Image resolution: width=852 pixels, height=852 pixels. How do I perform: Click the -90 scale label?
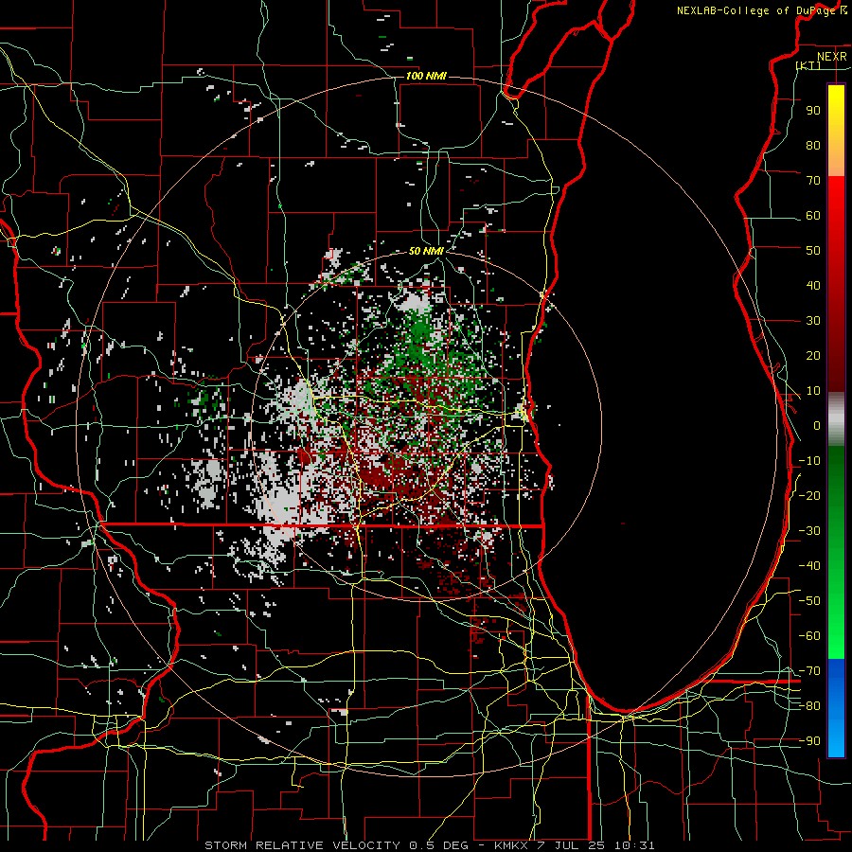pyautogui.click(x=809, y=741)
